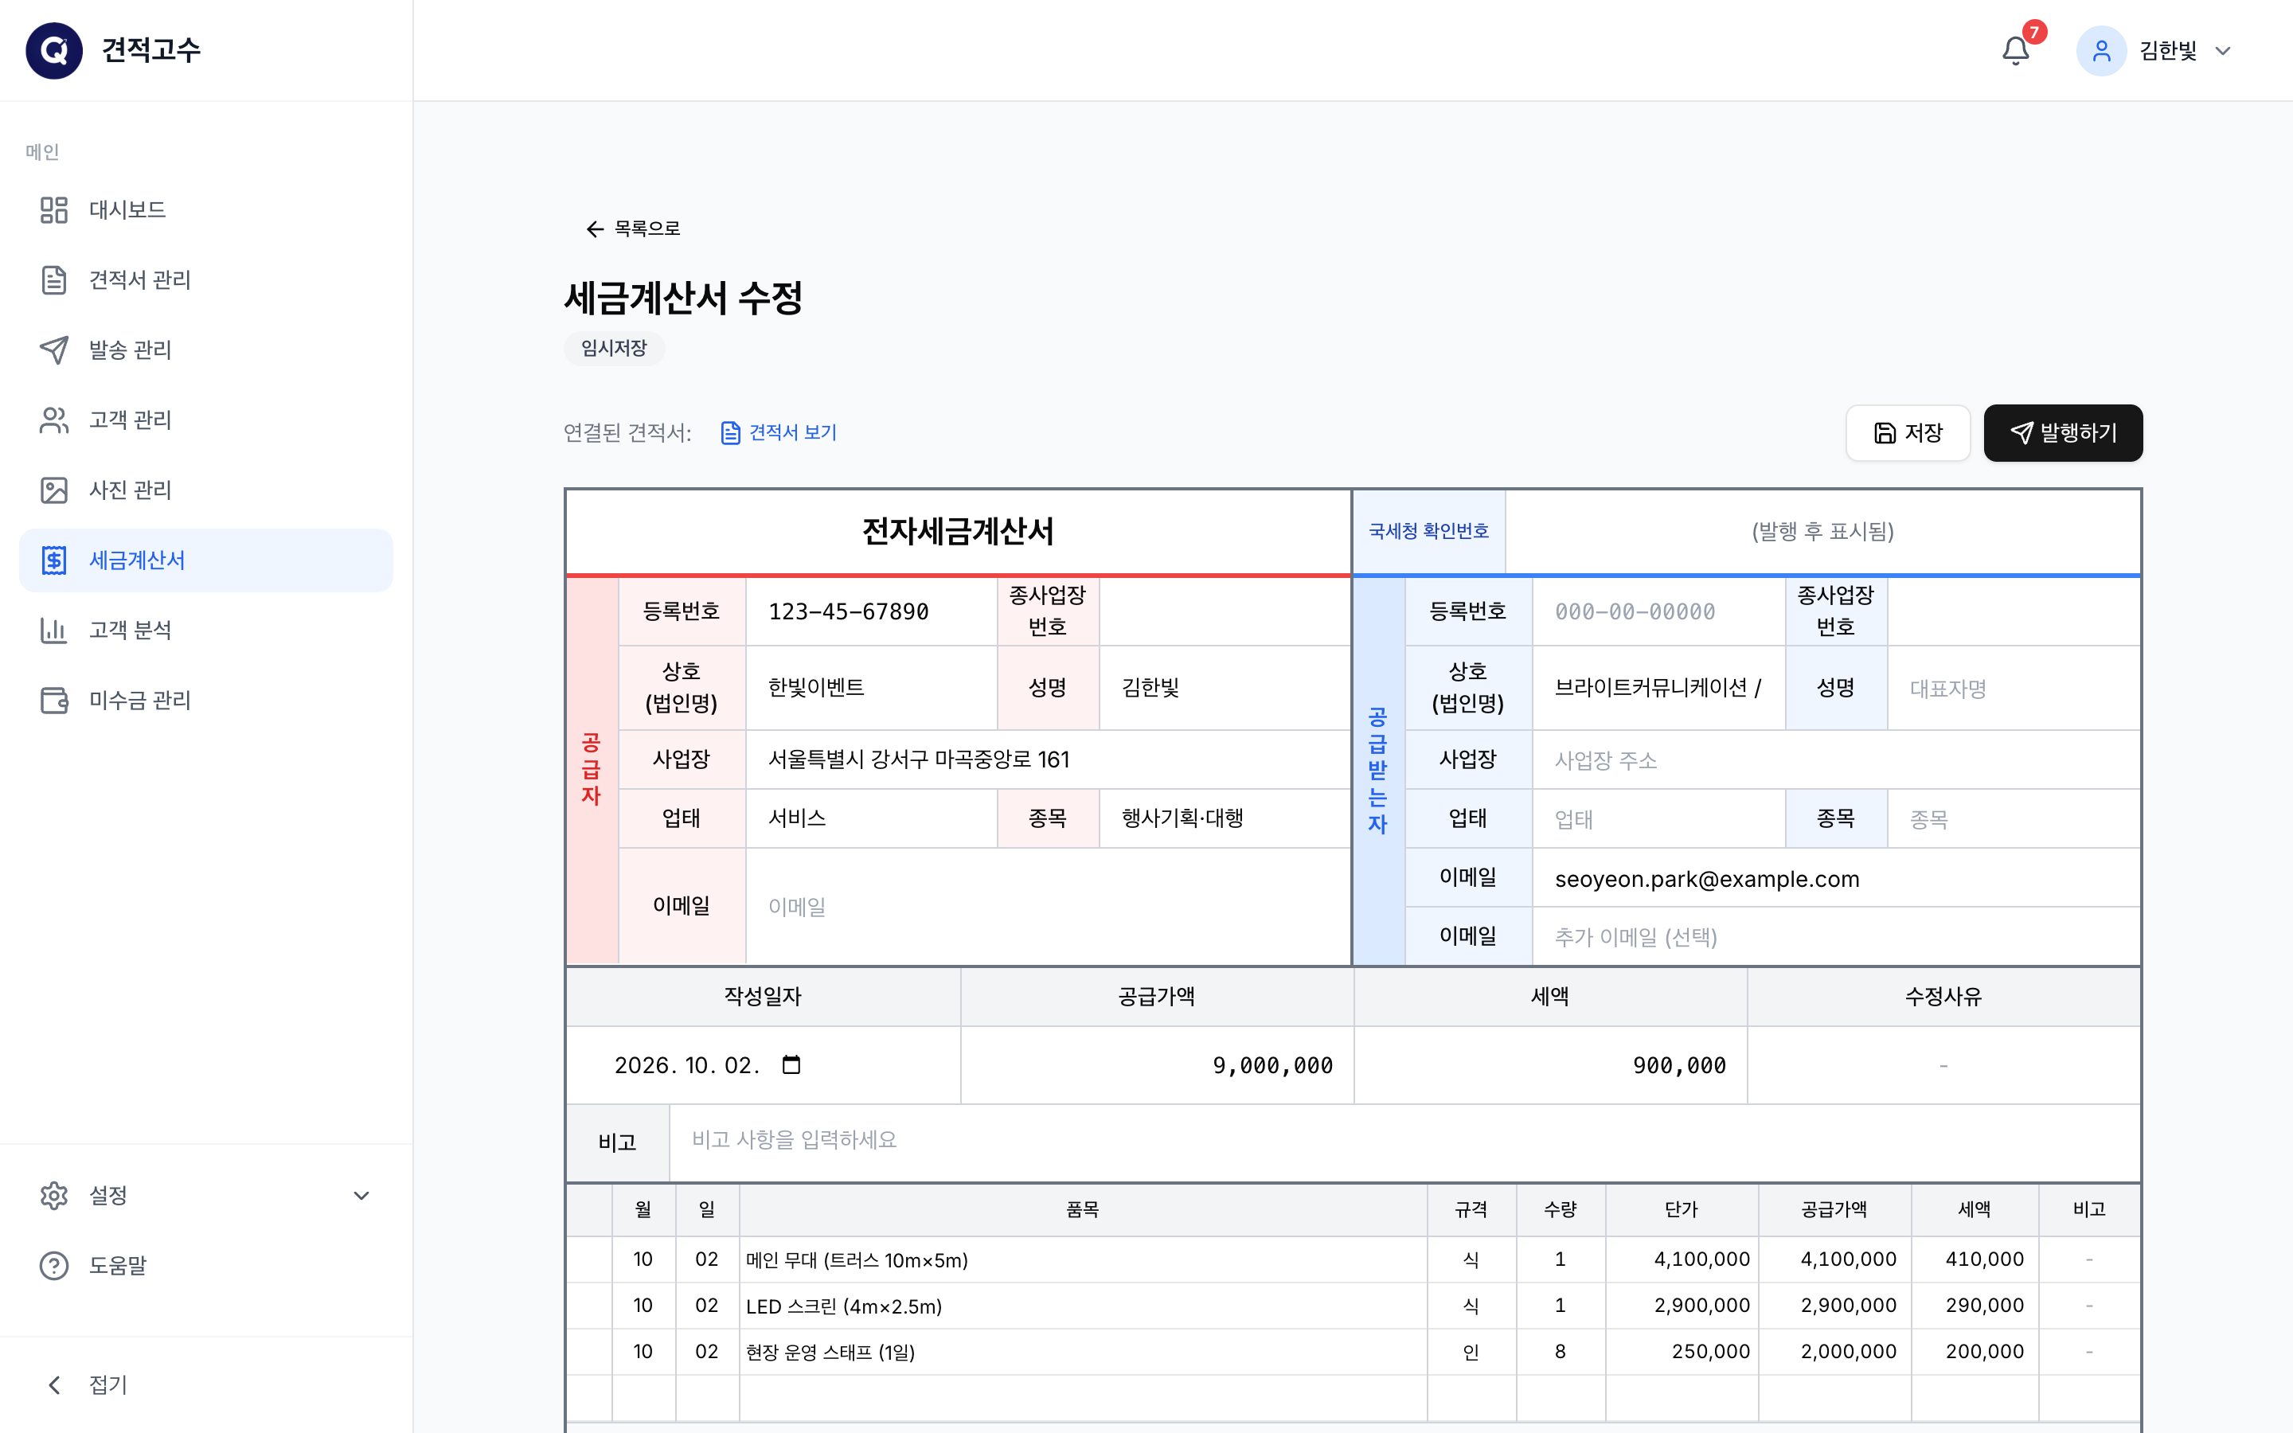Image resolution: width=2293 pixels, height=1433 pixels.
Task: Click the recipient 종사업장 번호 field
Action: click(x=2014, y=611)
